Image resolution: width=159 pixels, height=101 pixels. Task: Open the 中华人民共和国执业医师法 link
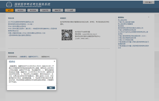pyautogui.click(x=17, y=26)
